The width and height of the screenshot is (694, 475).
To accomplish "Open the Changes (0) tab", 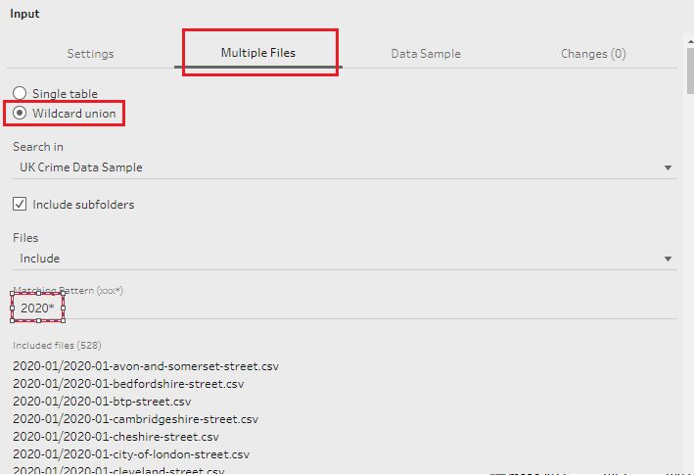I will [x=593, y=54].
